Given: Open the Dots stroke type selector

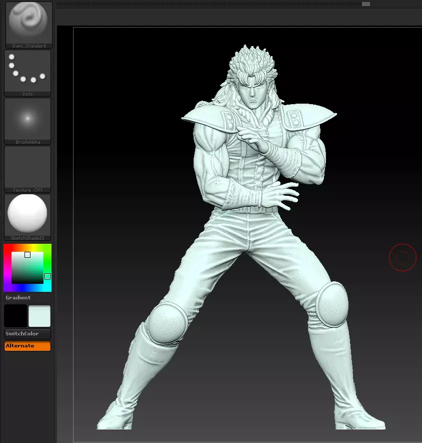Looking at the screenshot, I should pyautogui.click(x=27, y=73).
